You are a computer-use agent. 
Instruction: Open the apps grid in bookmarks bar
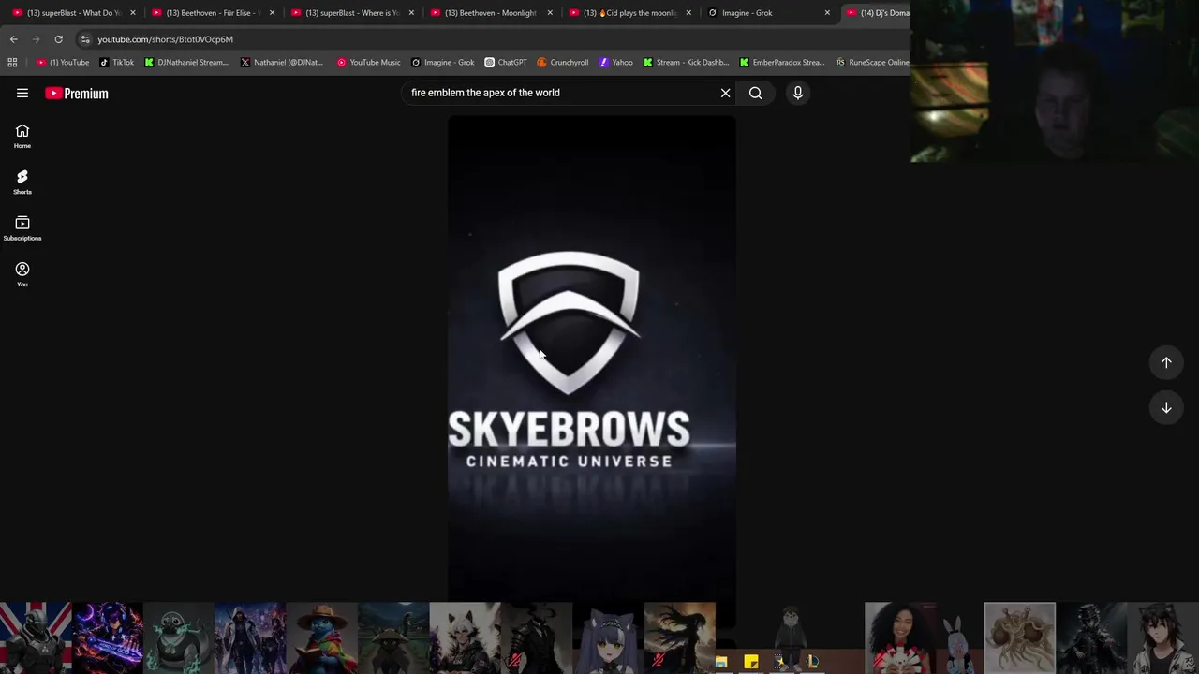[12, 63]
